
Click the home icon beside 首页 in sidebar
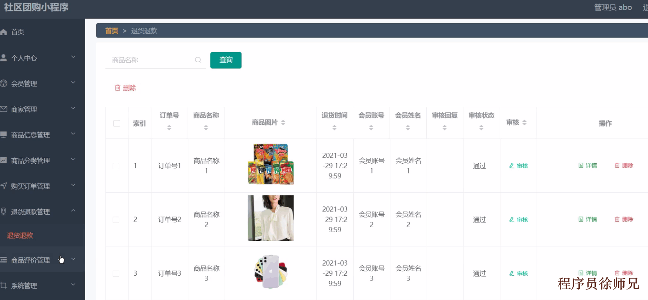(x=4, y=32)
